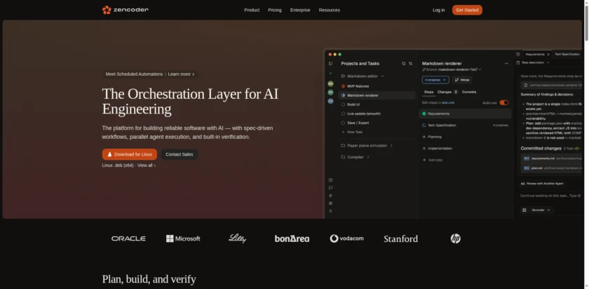Click the Microsoft logo

(183, 238)
